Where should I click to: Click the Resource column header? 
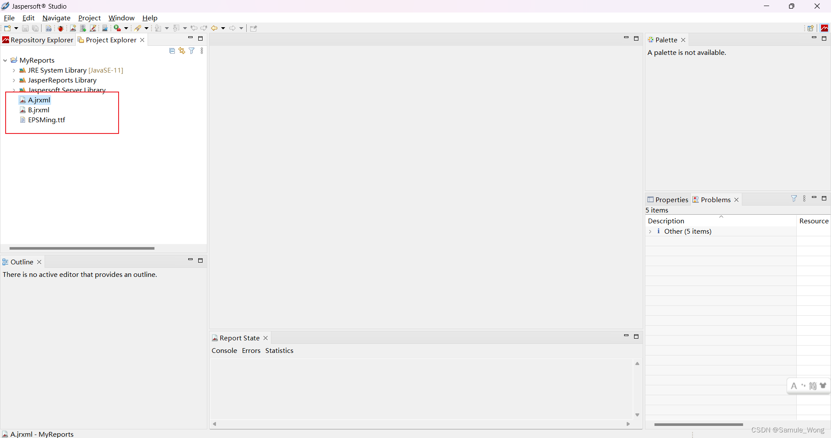pos(814,221)
